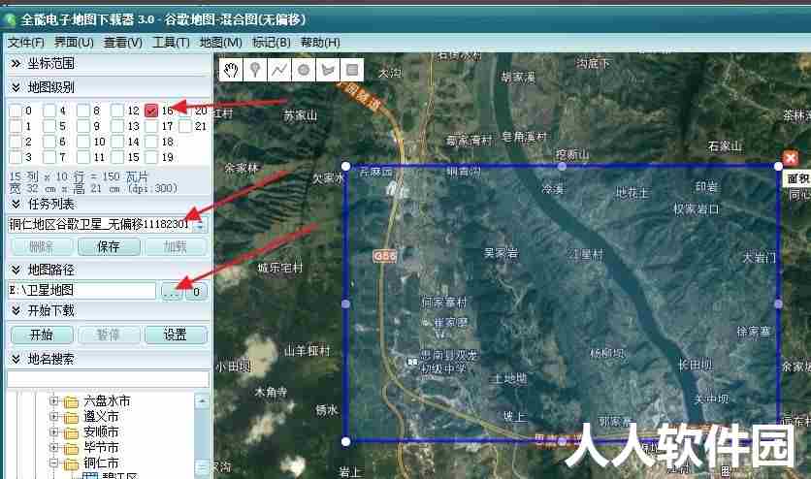Click the tree list scrollbar up arrow
This screenshot has height=479, width=811.
[202, 401]
